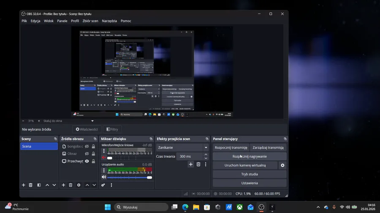The width and height of the screenshot is (380, 213).
Task: Open advanced audio properties gears icon
Action: pyautogui.click(x=103, y=185)
